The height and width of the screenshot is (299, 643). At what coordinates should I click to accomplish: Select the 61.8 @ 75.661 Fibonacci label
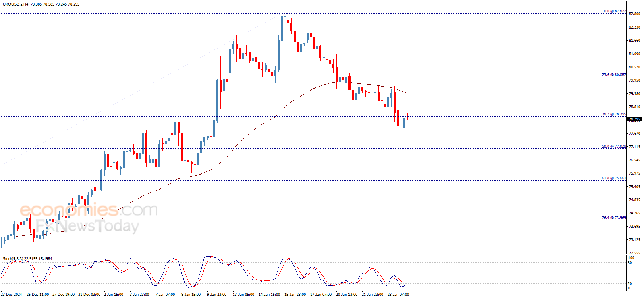[x=614, y=178]
